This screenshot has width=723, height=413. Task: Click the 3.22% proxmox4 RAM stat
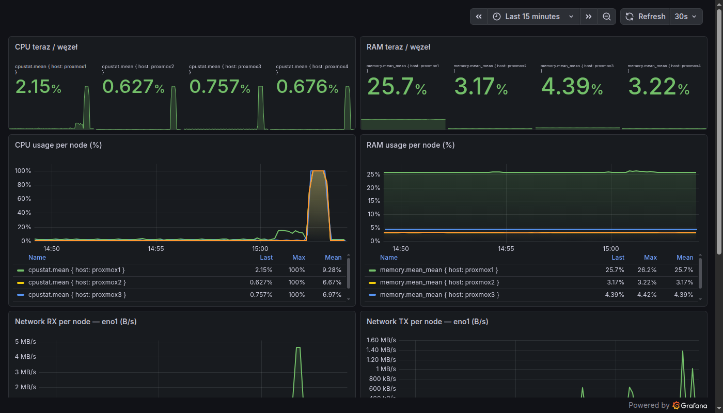point(659,87)
